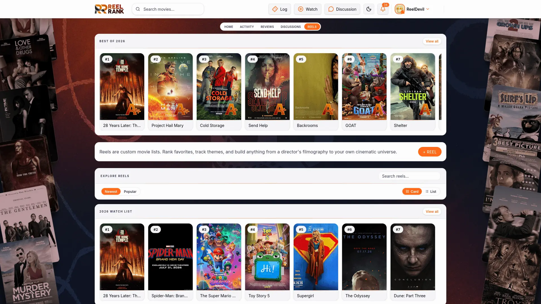This screenshot has width=541, height=304.
Task: Open Dune: Part Three poster
Action: tap(413, 257)
